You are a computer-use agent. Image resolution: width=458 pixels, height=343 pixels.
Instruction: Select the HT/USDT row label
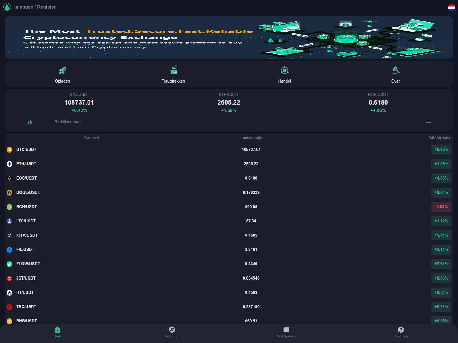coord(25,292)
